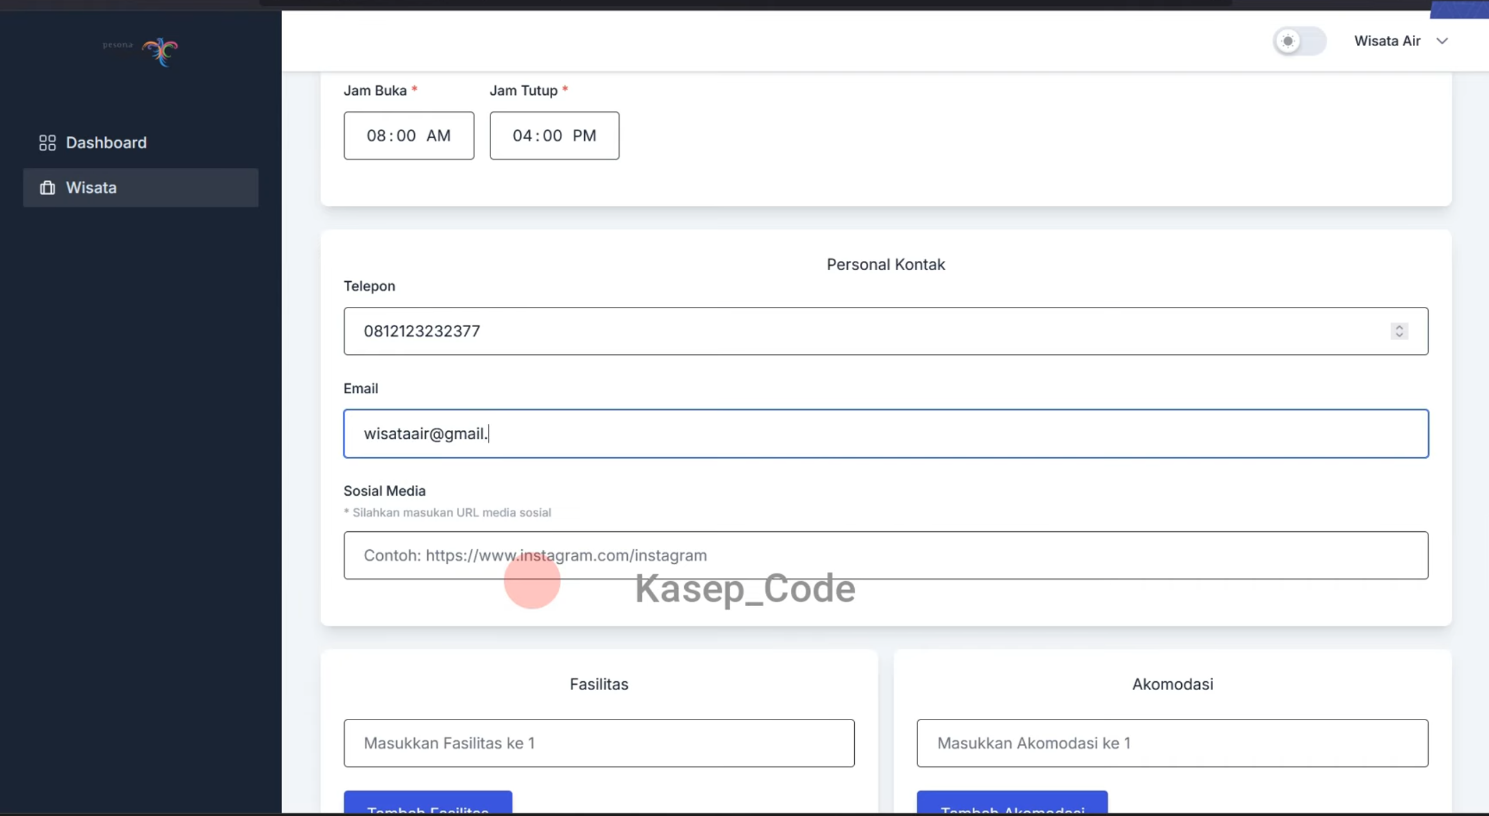Image resolution: width=1489 pixels, height=816 pixels.
Task: Focus the Email input field
Action: (x=886, y=434)
